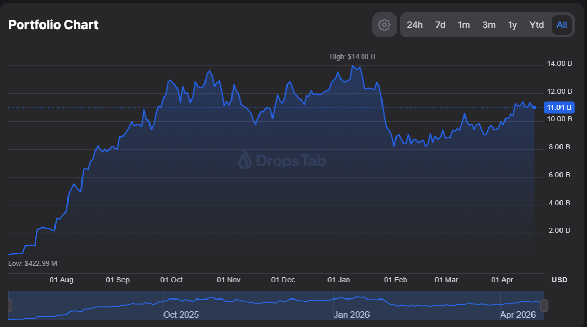
Task: Click the gear inside the settings button
Action: 384,24
